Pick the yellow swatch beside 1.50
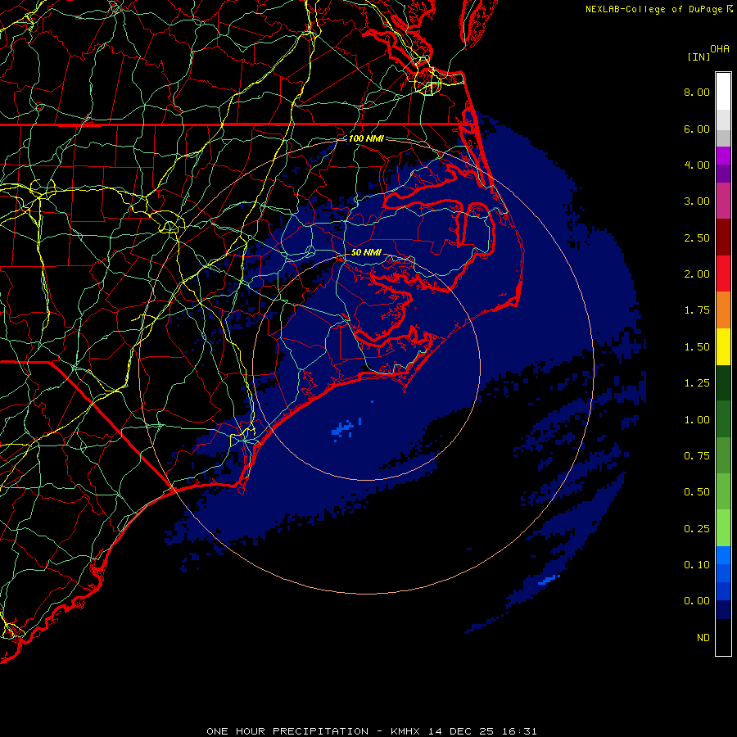The height and width of the screenshot is (737, 737). 723,346
